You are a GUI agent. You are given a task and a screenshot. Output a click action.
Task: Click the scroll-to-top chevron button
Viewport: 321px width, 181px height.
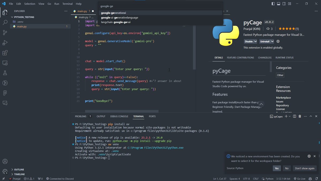261,104
